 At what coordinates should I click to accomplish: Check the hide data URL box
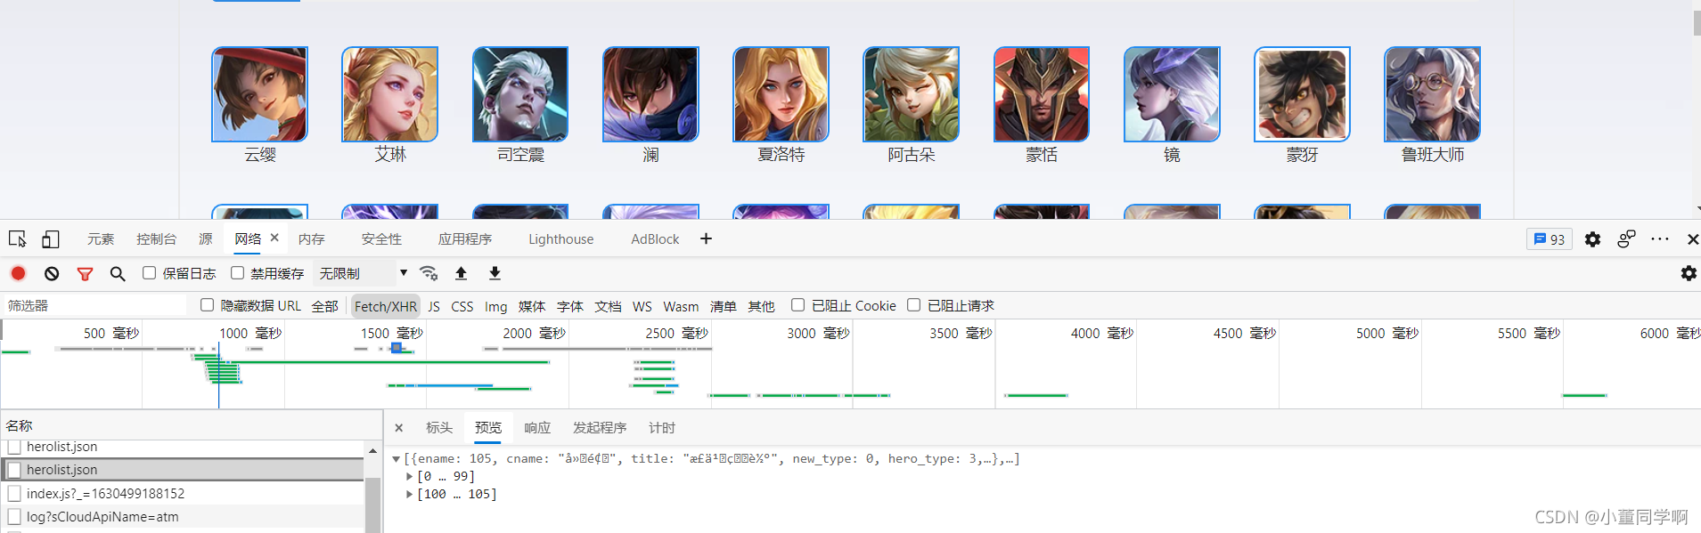click(207, 305)
